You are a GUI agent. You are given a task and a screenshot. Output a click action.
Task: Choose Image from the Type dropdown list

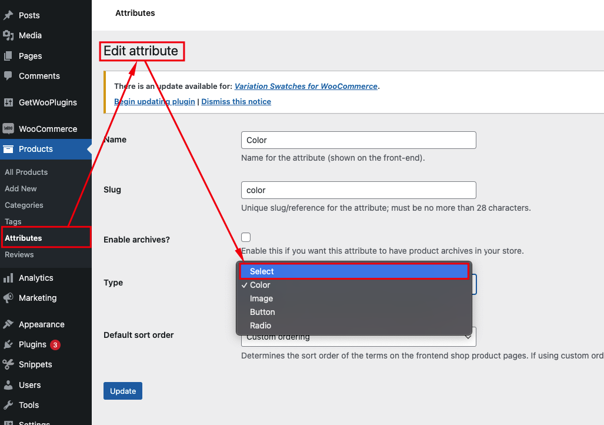[353, 298]
